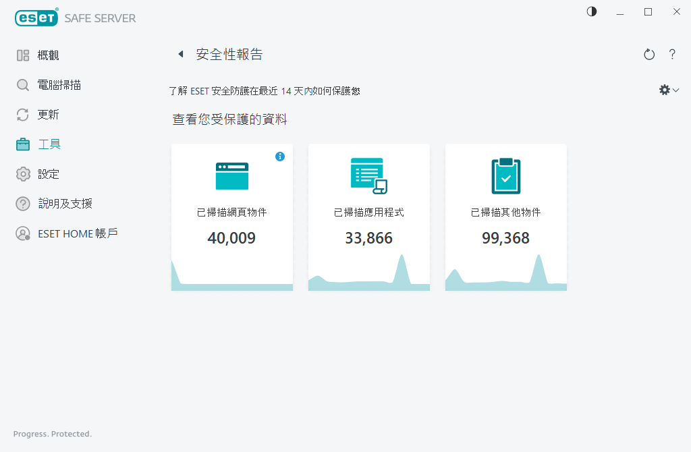The width and height of the screenshot is (691, 452).
Task: Select the 說明及支援 menu item
Action: tap(65, 204)
